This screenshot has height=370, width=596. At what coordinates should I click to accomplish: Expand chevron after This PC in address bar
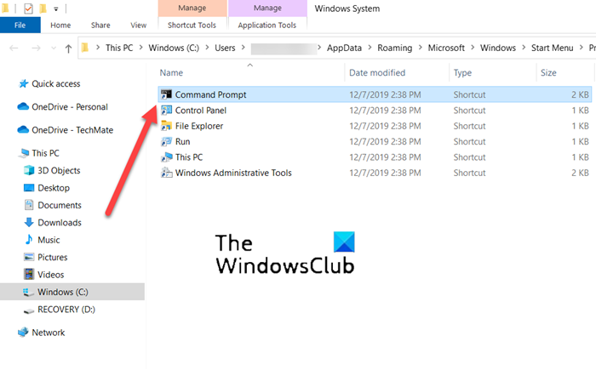coord(141,48)
